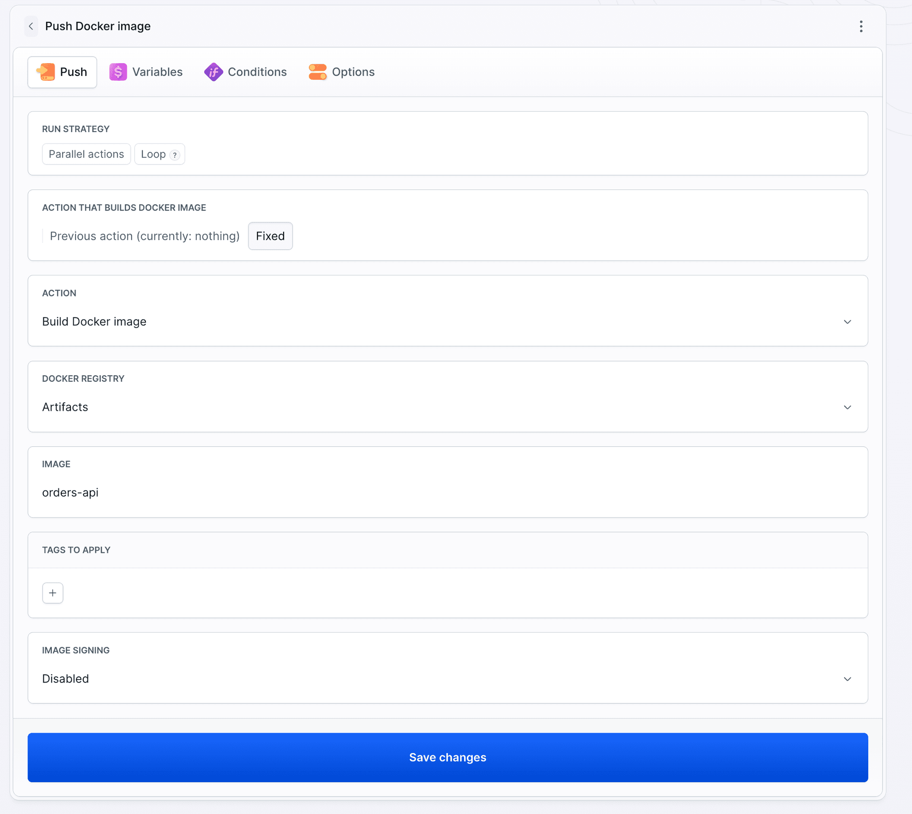Click the Push Docker image title
This screenshot has width=912, height=814.
98,26
